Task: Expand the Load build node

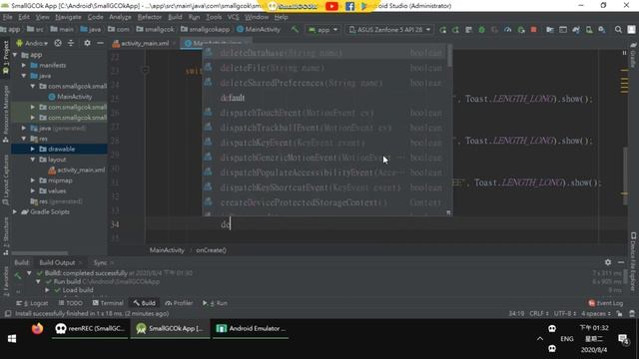Action: (47, 290)
